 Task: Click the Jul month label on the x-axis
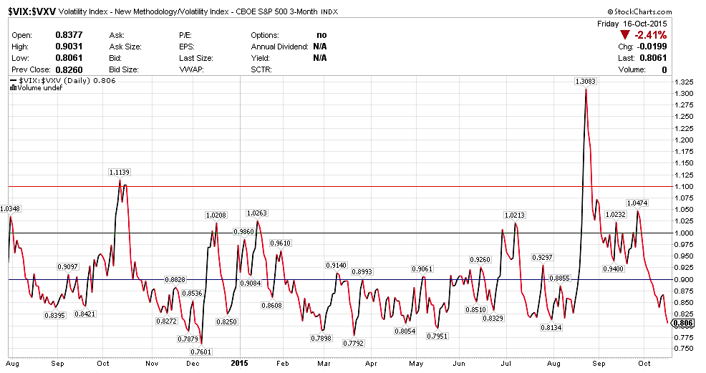506,364
